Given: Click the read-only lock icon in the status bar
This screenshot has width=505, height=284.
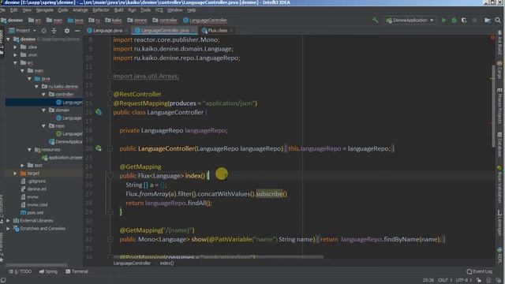Looking at the screenshot, I should click(479, 280).
